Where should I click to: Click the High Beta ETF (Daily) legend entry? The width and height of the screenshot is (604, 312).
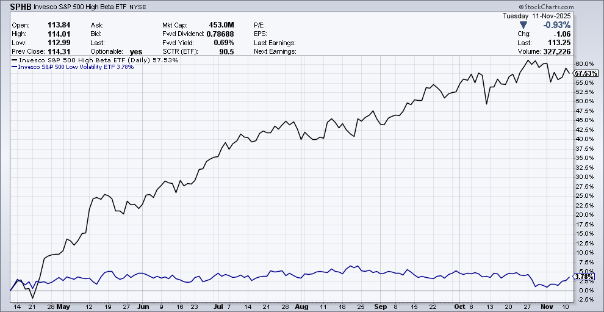(x=95, y=60)
